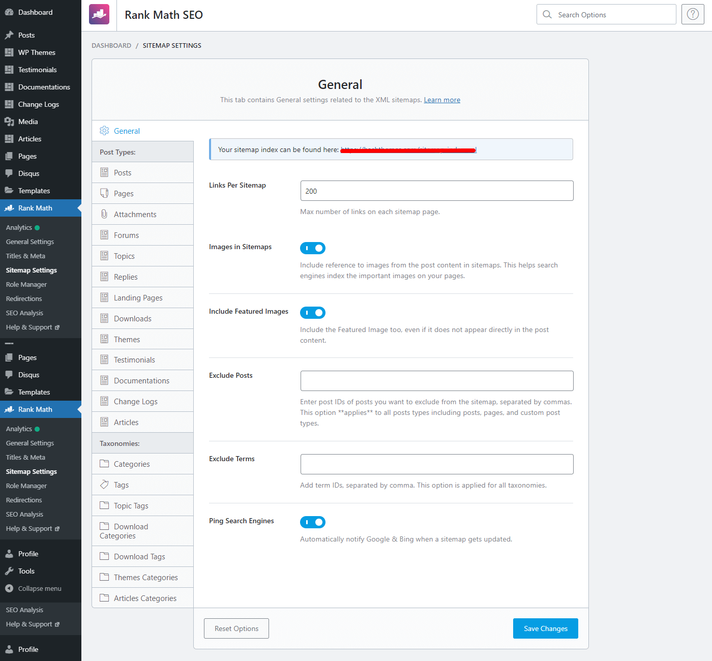Image resolution: width=712 pixels, height=661 pixels.
Task: Click the "Include Featured Images" label
Action: tap(249, 311)
